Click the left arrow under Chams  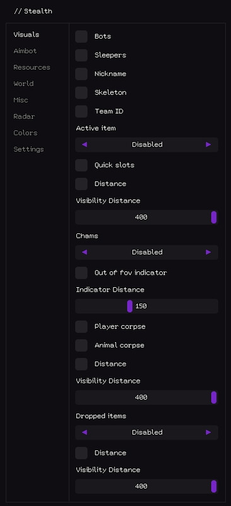85,252
